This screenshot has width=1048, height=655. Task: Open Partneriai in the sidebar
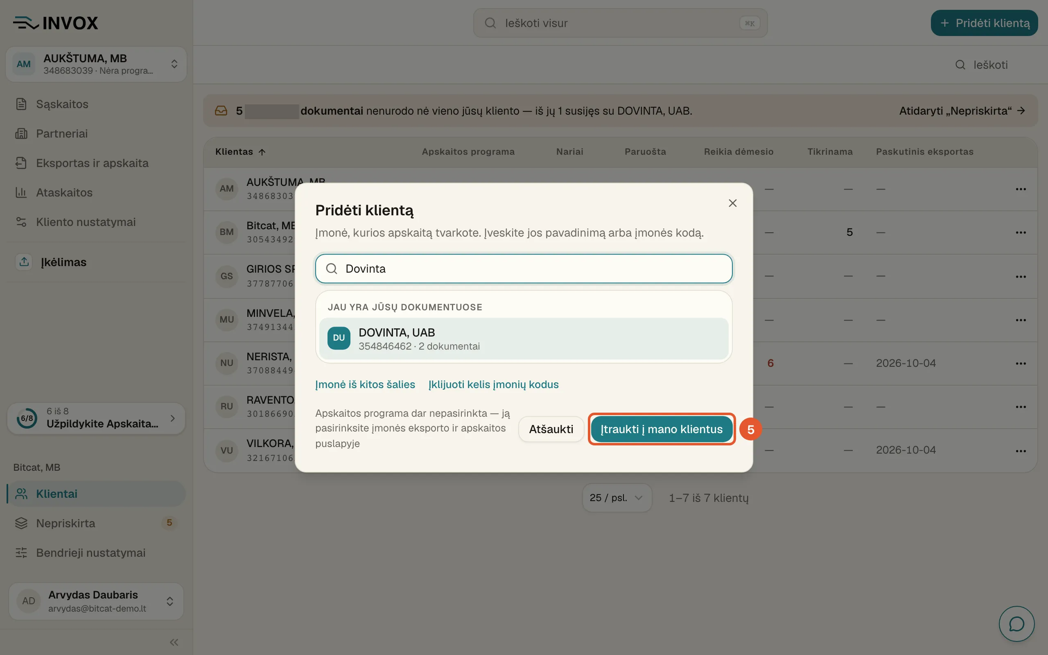[x=96, y=133]
